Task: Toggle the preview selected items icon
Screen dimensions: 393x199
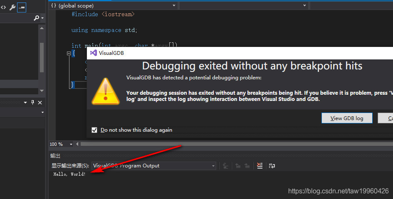Action: (x=22, y=7)
